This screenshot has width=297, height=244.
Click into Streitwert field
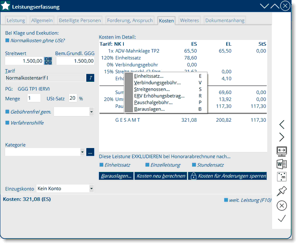[24, 61]
